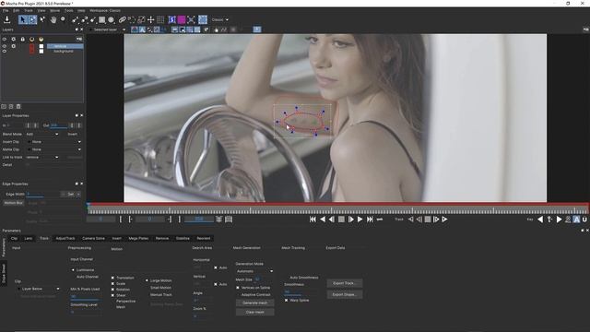Toggle Horizontal Auto checkbox

pos(216,267)
